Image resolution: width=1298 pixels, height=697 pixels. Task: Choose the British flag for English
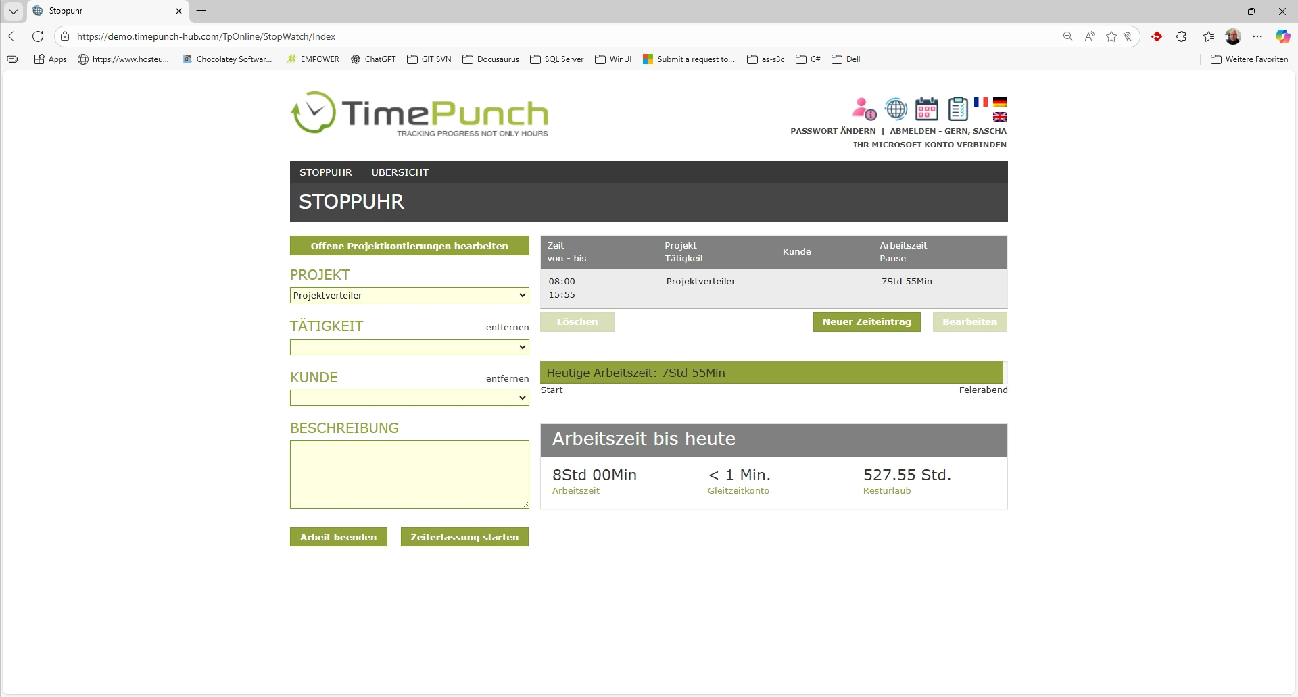[1000, 117]
